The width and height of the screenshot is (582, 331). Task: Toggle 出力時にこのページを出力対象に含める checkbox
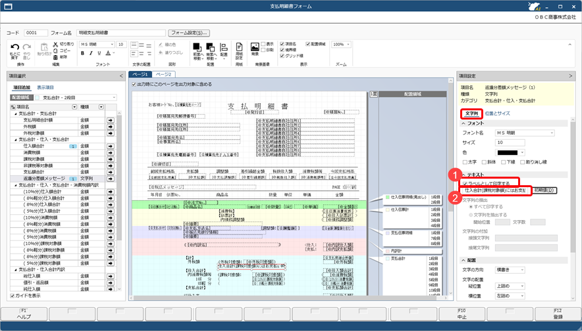pos(134,85)
